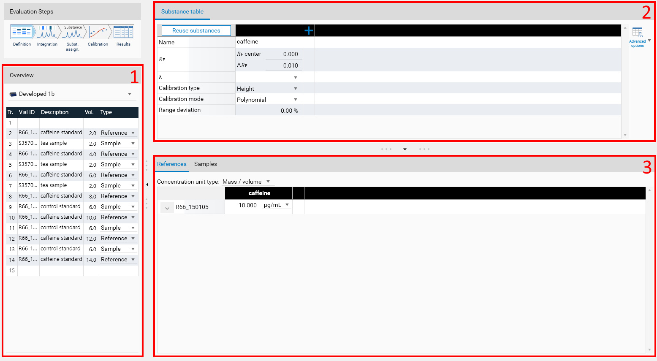This screenshot has width=657, height=361.
Task: Open the Calibration type Height dropdown
Action: pos(295,89)
